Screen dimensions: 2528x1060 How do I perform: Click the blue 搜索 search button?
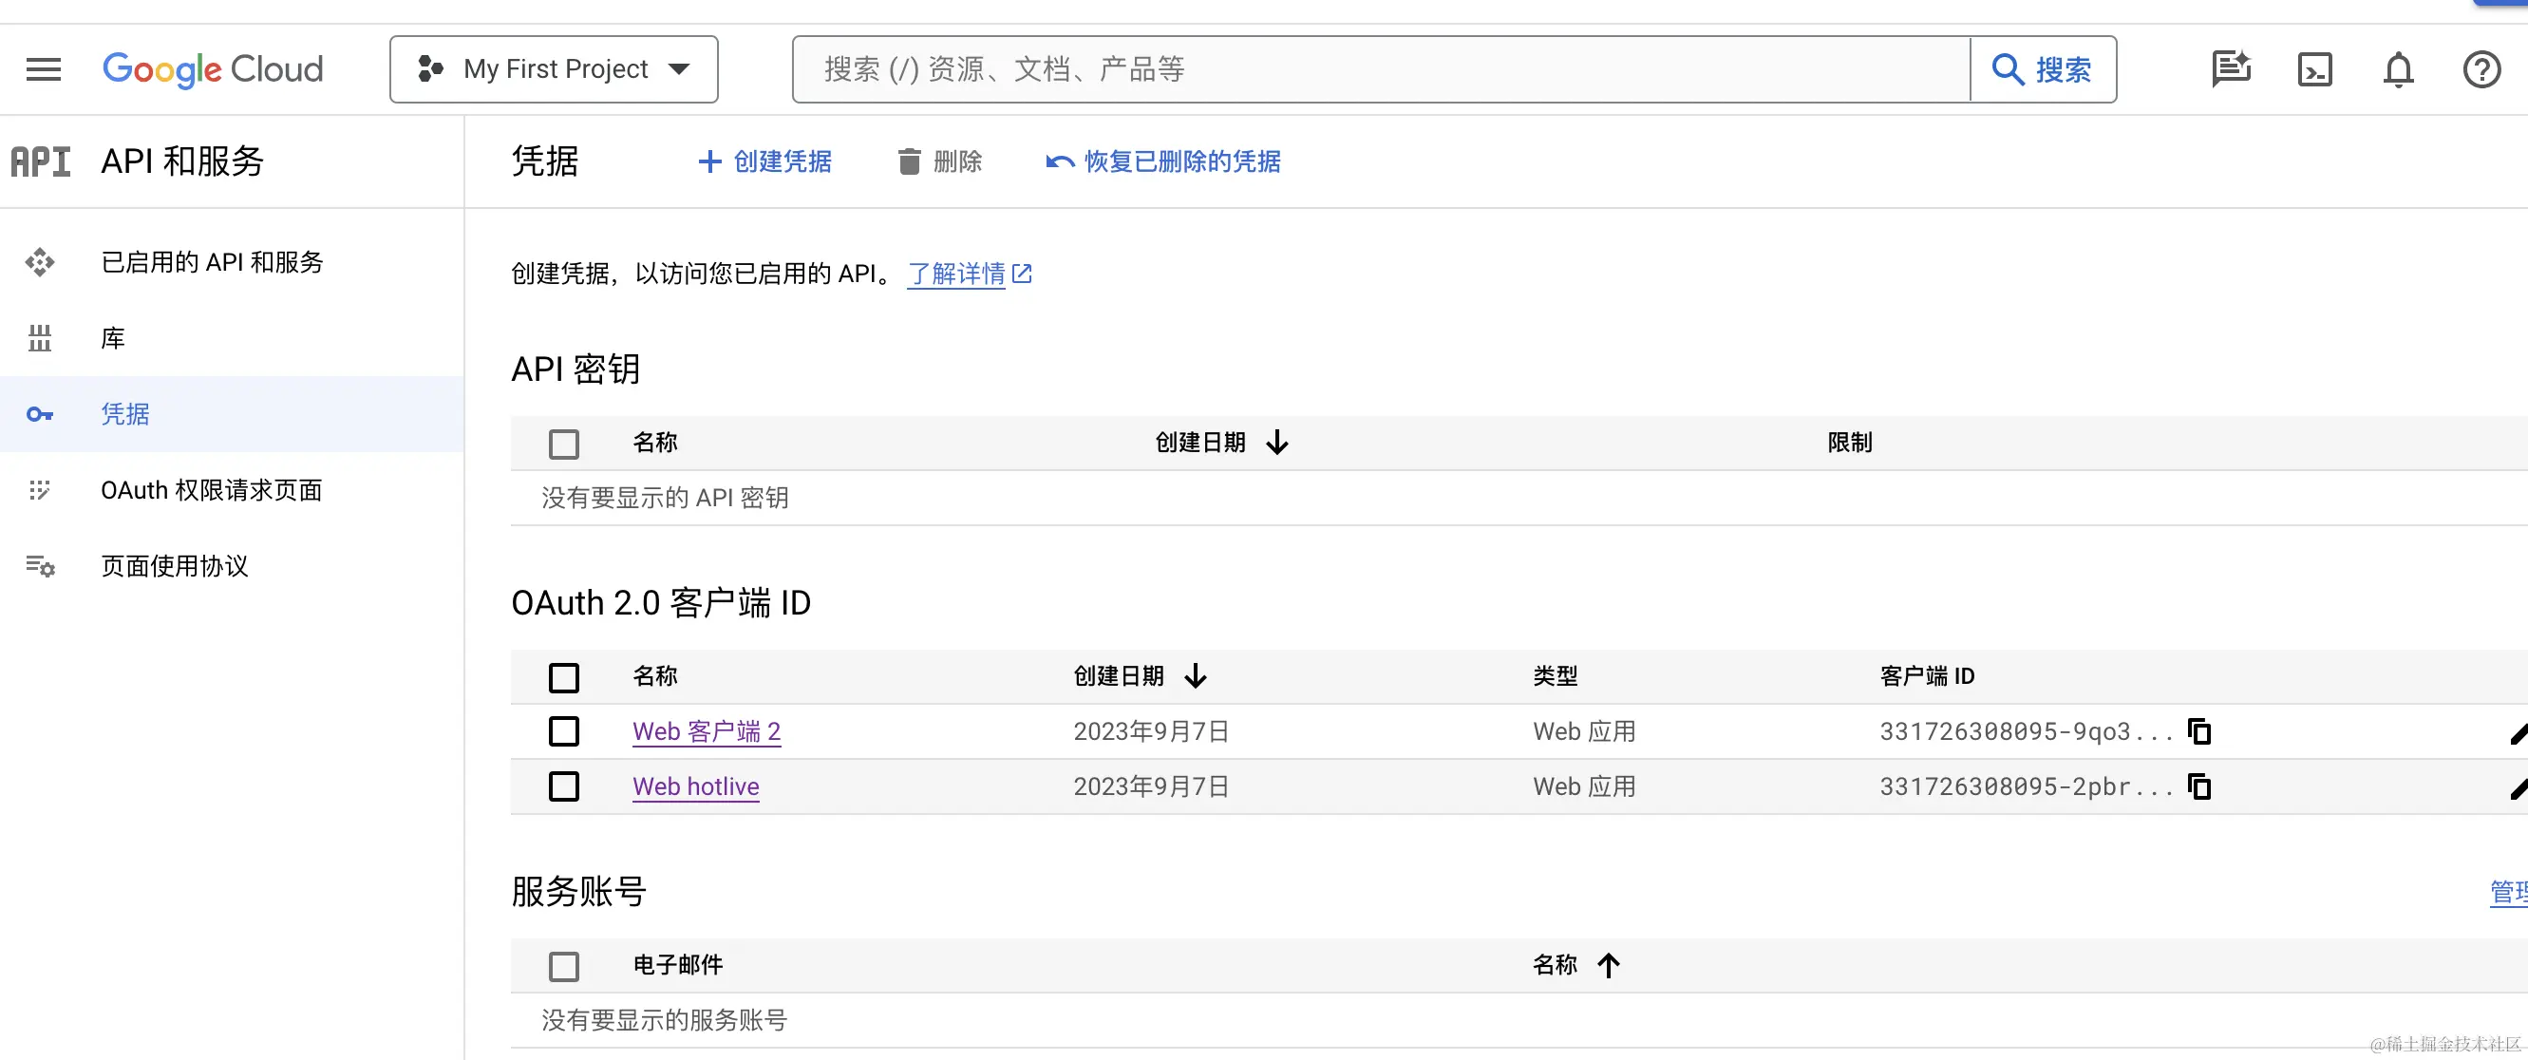(x=2044, y=69)
